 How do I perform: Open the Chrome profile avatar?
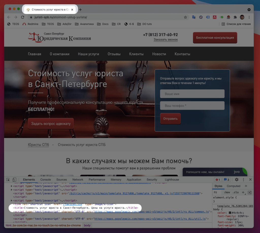[242, 17]
